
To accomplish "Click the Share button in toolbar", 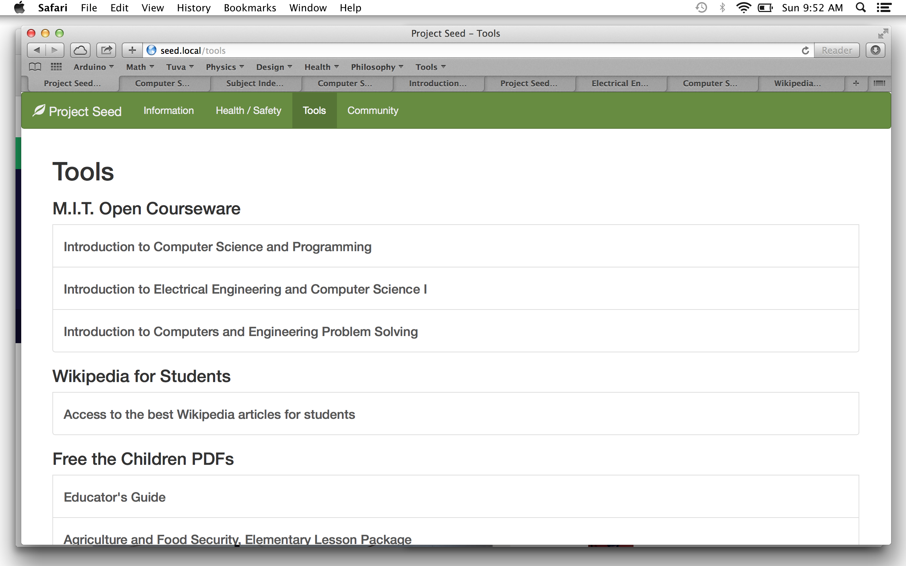I will (106, 50).
